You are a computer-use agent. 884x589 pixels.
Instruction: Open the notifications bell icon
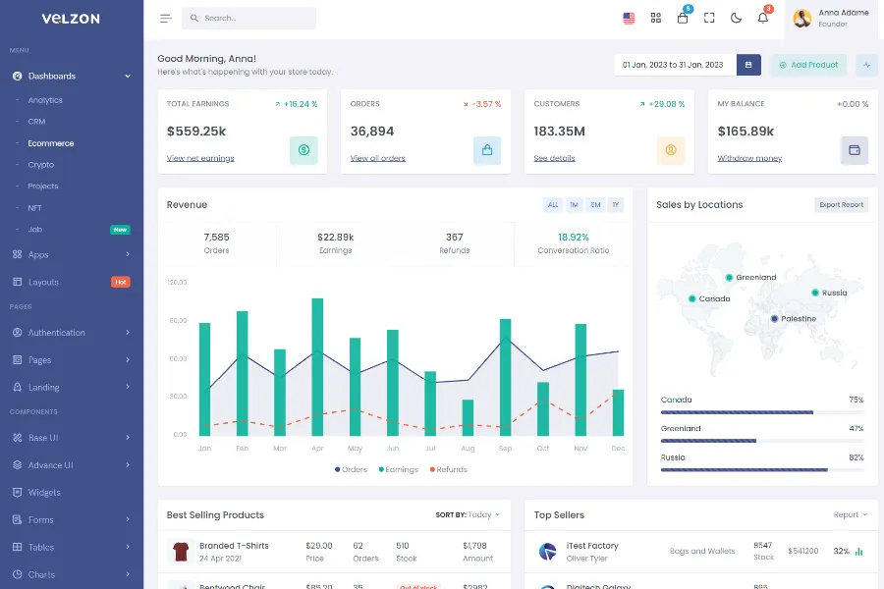coord(763,18)
